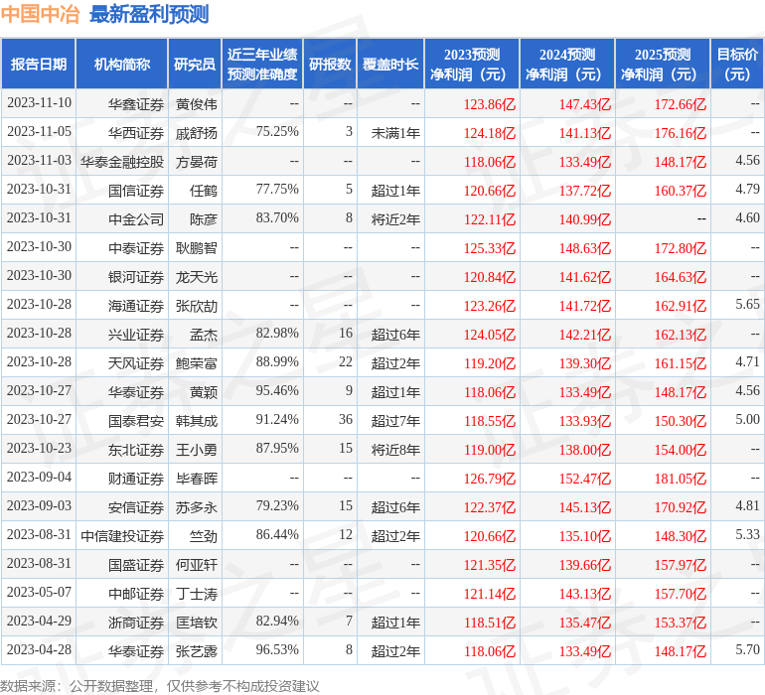Click institution 兴业证券
The width and height of the screenshot is (765, 695).
136,335
